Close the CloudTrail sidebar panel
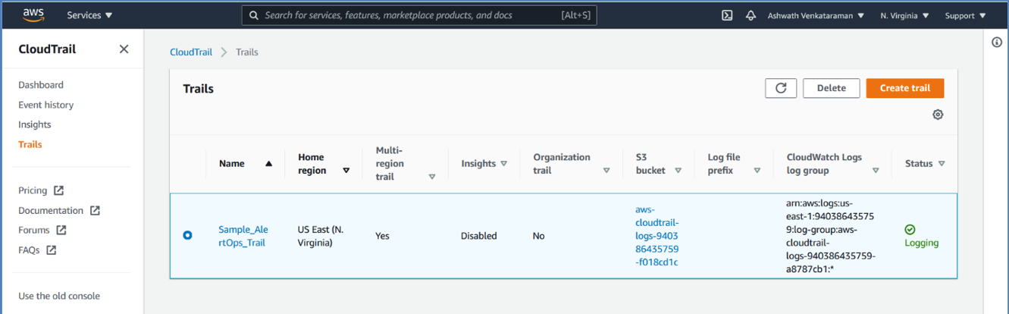The height and width of the screenshot is (314, 1009). click(124, 49)
